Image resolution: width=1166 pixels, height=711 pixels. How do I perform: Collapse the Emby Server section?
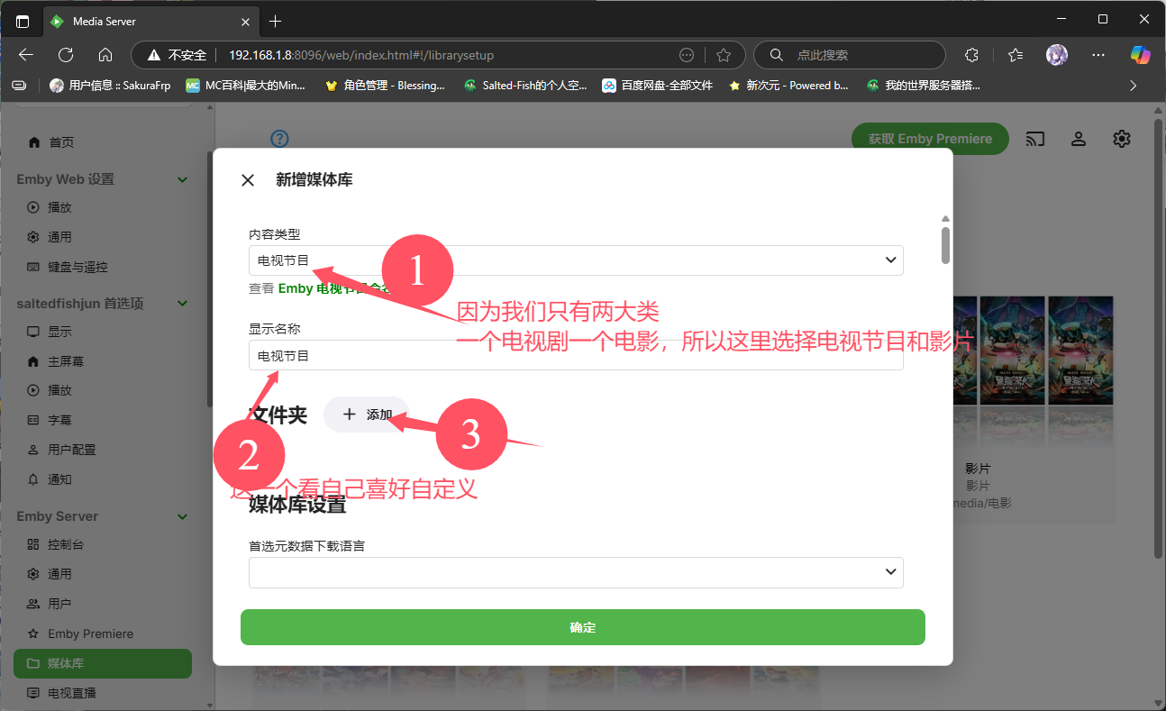183,516
